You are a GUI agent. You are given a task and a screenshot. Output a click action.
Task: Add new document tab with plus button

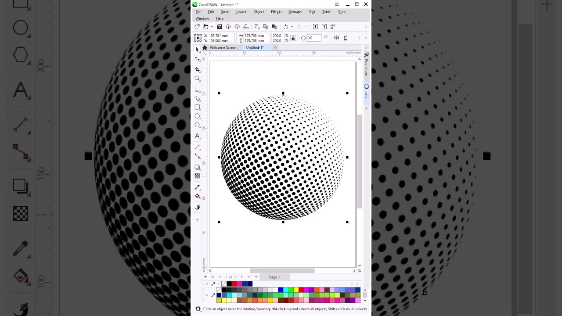point(275,47)
